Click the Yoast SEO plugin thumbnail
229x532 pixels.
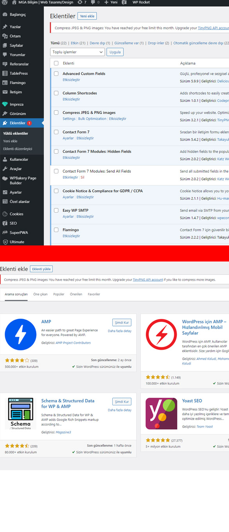(161, 413)
